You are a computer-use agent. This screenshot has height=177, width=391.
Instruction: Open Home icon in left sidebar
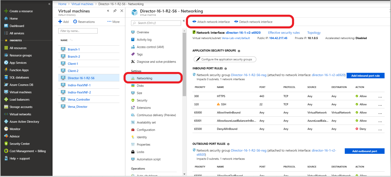point(6,19)
